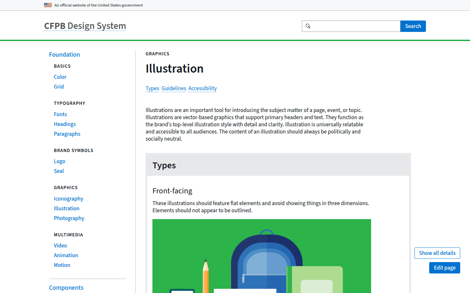Open the CFPB Design System home link
The width and height of the screenshot is (470, 293).
pyautogui.click(x=85, y=26)
